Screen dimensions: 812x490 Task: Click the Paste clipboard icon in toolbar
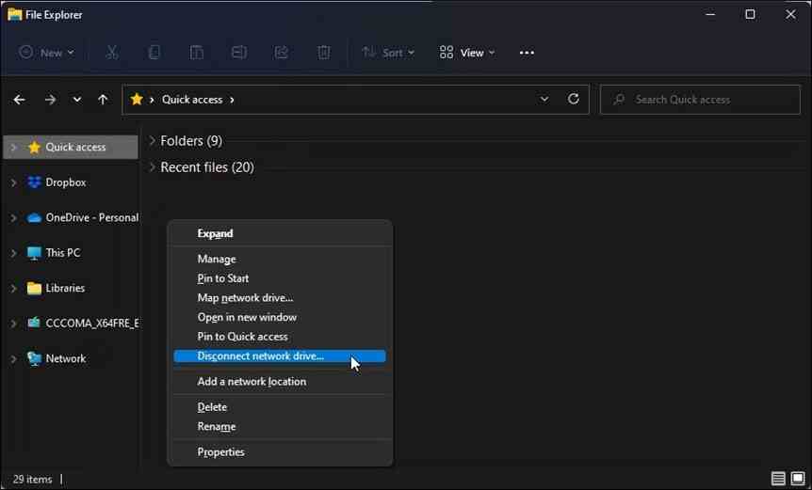pos(196,53)
